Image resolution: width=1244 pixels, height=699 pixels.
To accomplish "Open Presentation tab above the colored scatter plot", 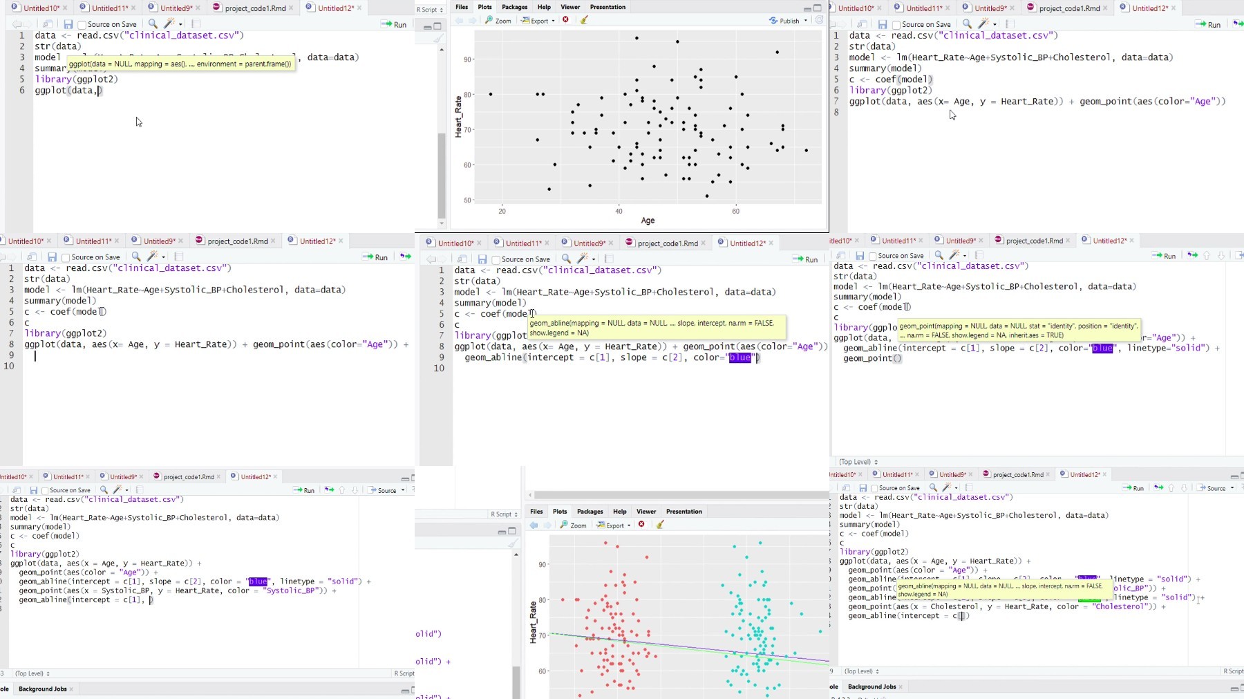I will pyautogui.click(x=684, y=512).
